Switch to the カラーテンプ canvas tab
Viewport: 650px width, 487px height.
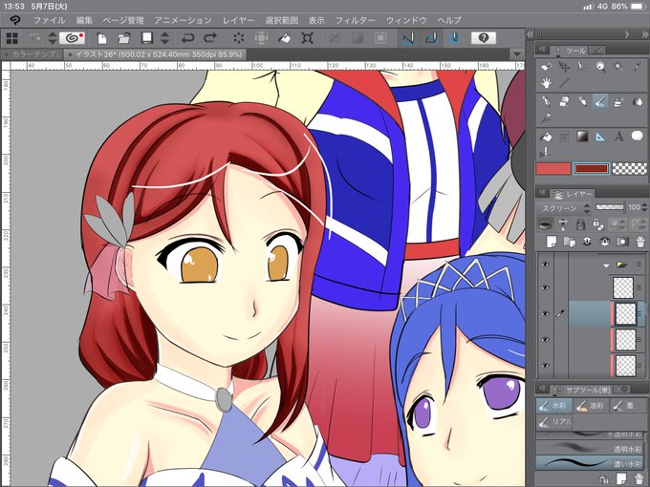pos(32,54)
